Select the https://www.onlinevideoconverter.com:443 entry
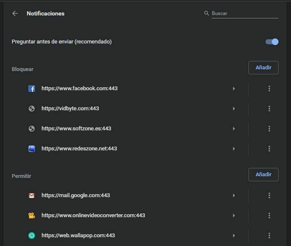291x246 pixels. point(93,216)
